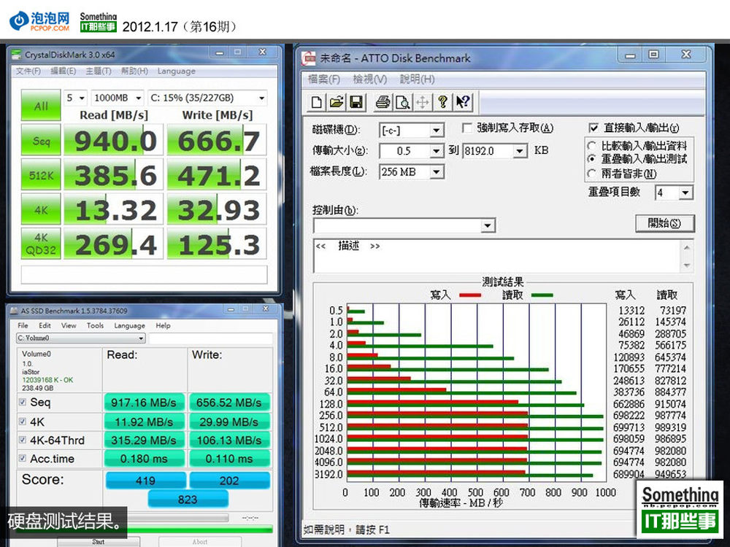Click the context help arrow icon in ATTO

coord(463,102)
